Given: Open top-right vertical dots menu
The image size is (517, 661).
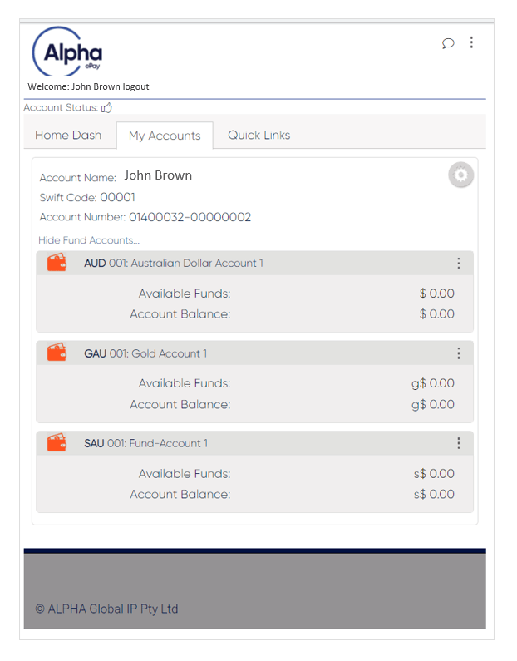Looking at the screenshot, I should click(471, 42).
